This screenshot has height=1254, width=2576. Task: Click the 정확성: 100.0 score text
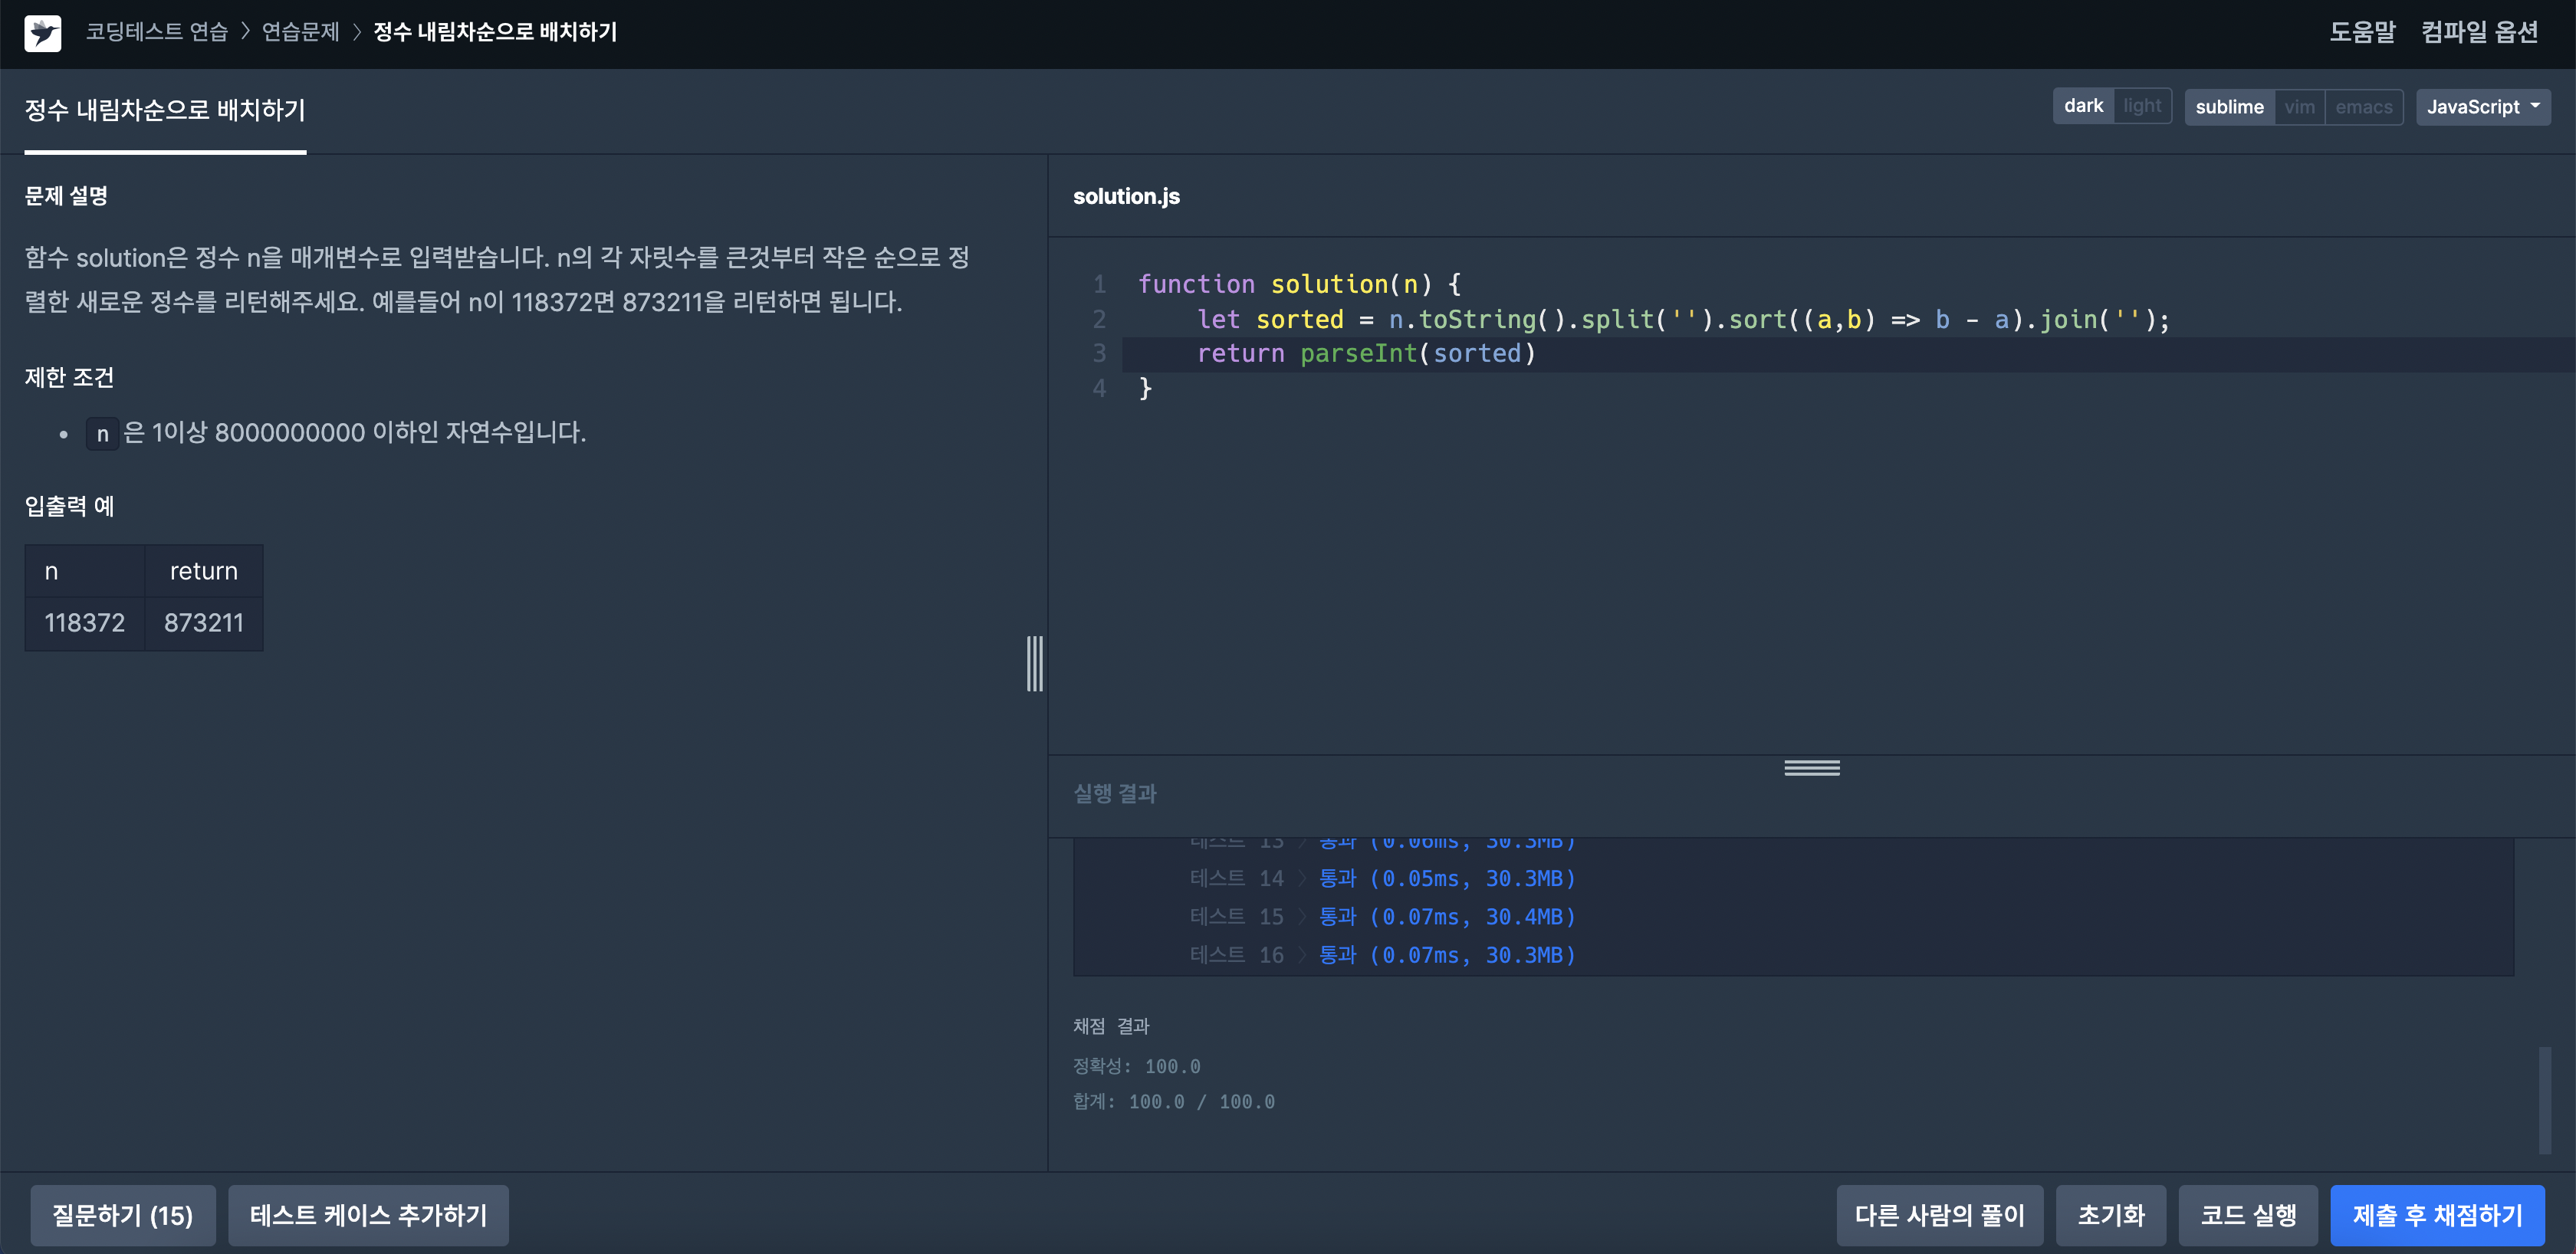click(1136, 1066)
